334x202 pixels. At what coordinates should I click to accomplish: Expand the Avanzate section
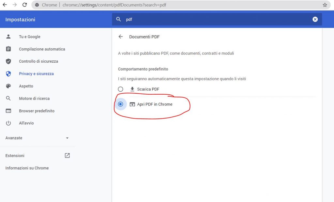(x=14, y=138)
